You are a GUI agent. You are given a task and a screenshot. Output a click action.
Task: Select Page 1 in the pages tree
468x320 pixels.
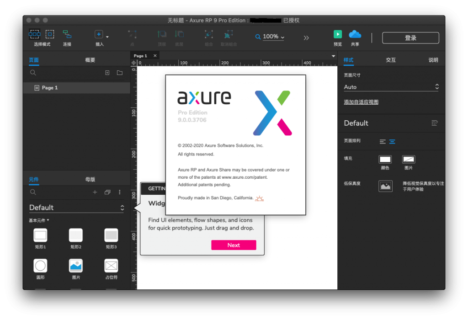[x=76, y=88]
